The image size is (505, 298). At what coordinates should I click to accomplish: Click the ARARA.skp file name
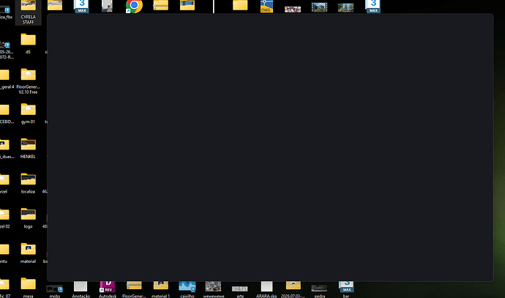coord(266,296)
